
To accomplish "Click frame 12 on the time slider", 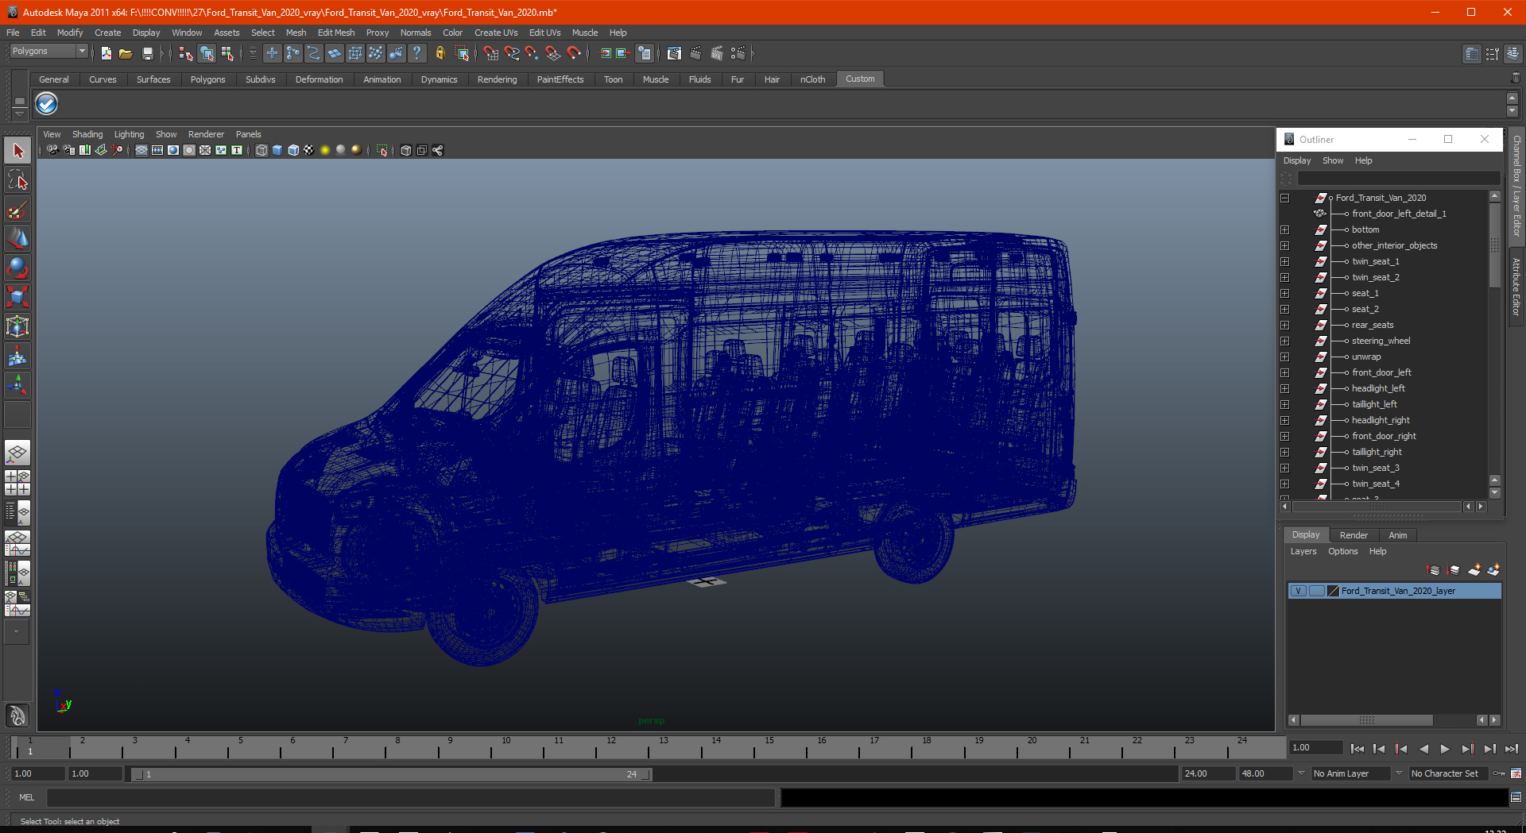I will coord(611,747).
